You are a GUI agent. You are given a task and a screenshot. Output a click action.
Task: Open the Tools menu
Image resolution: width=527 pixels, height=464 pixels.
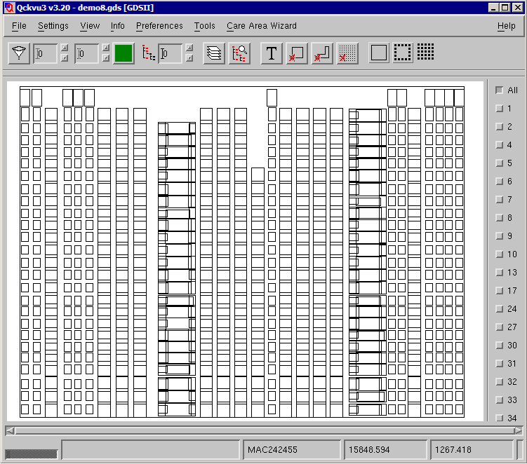click(204, 26)
